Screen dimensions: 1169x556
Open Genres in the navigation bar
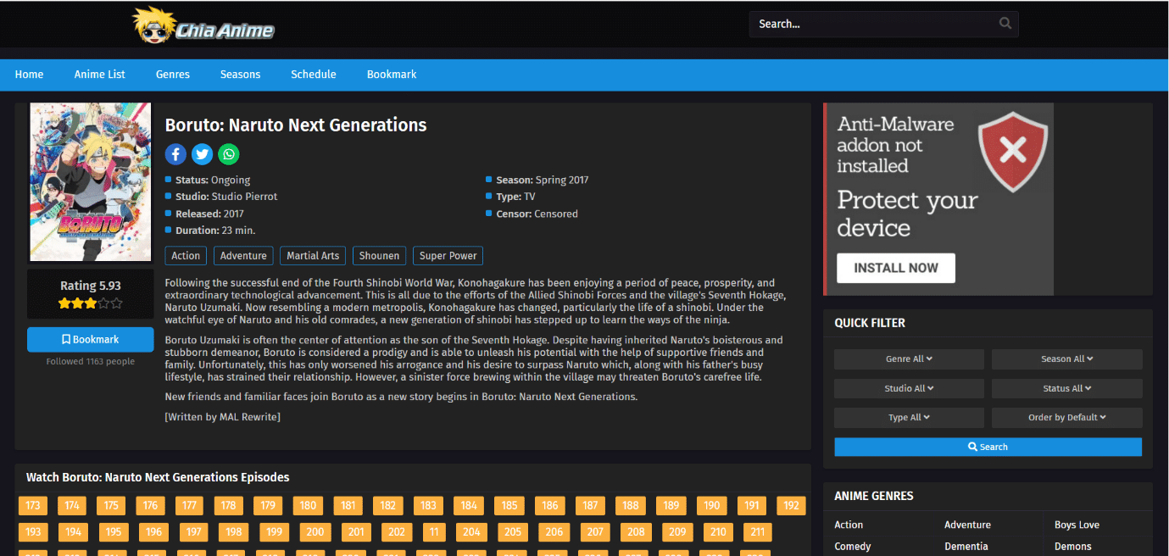click(173, 75)
